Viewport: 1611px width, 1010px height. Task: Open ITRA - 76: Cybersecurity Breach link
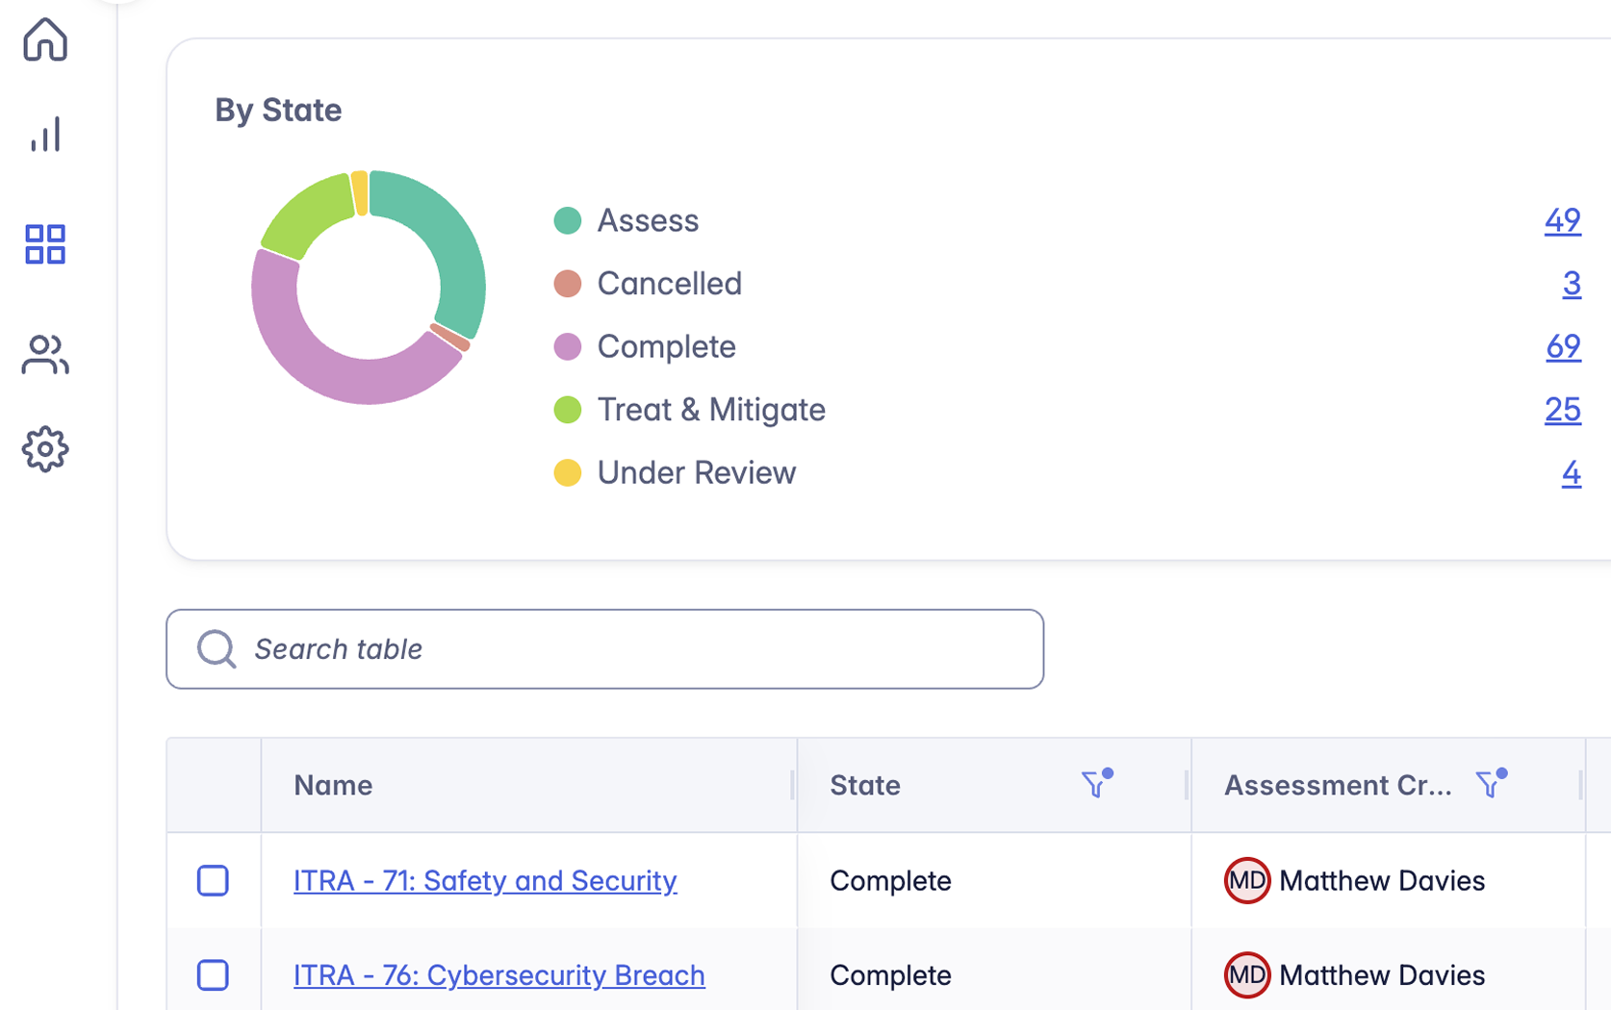click(499, 974)
